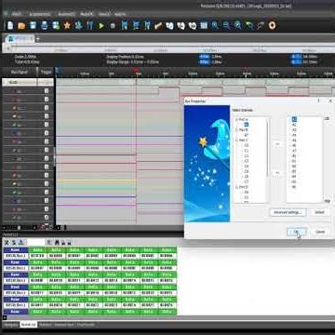This screenshot has height=335, width=335.
Task: Select channel C7 under Port C
Action: [x=247, y=181]
